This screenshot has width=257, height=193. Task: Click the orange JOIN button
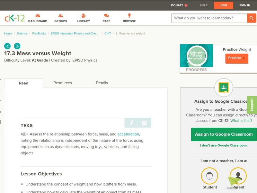click(x=223, y=5)
